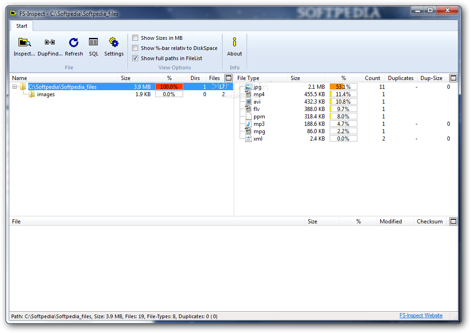Click the mp4 11.4% yellow bar
Viewport: 471px width, 333px height.
pyautogui.click(x=344, y=94)
